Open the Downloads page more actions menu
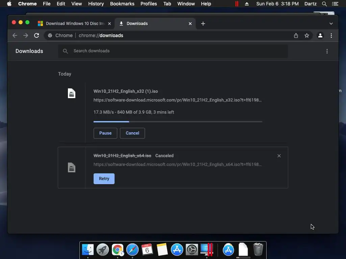 327,51
